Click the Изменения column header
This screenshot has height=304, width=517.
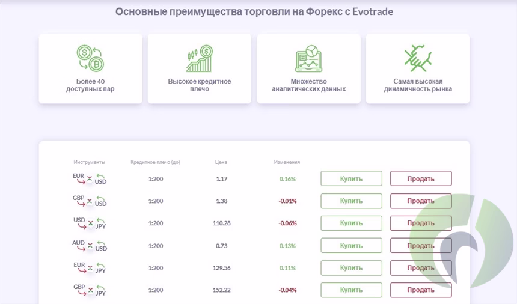287,162
